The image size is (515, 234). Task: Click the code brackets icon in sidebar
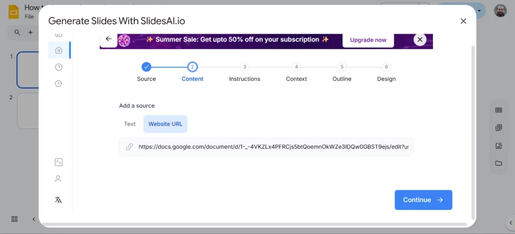[x=58, y=162]
